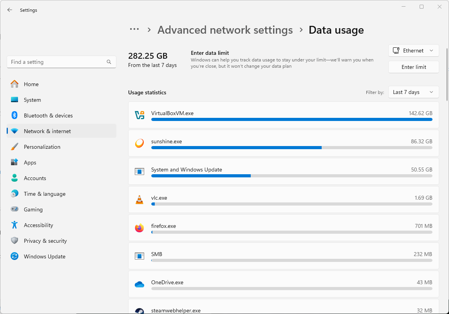Image resolution: width=449 pixels, height=314 pixels.
Task: Go to Advanced network settings breadcrumb
Action: [225, 30]
